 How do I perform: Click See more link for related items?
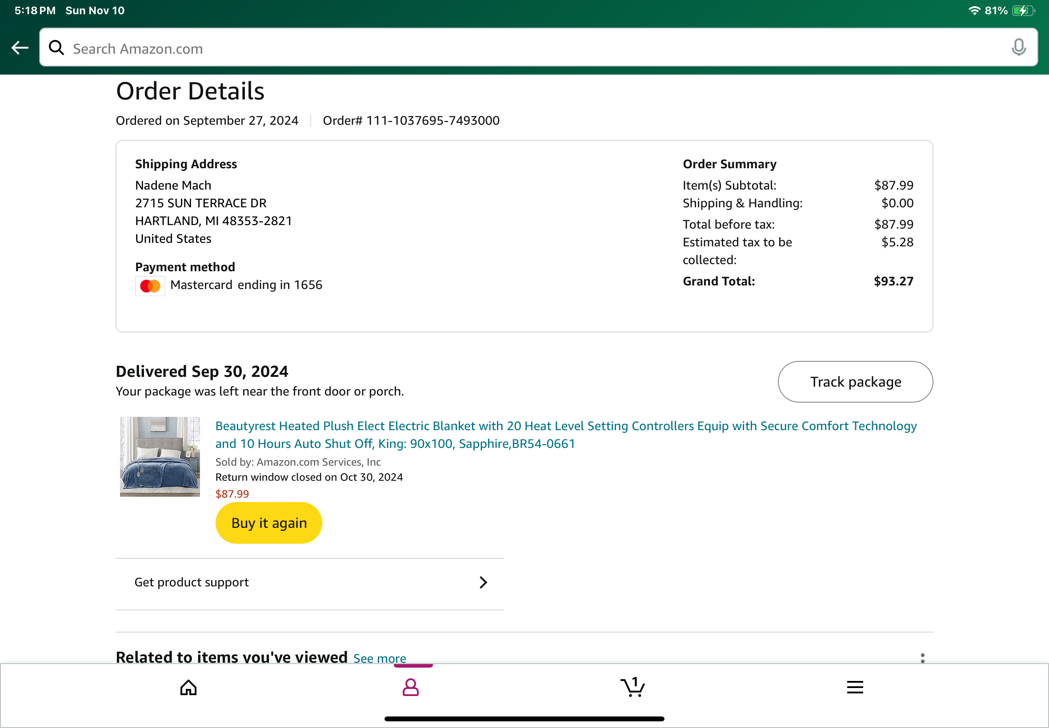click(380, 658)
